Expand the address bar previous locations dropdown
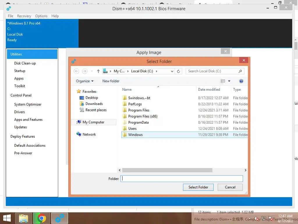 click(172, 71)
